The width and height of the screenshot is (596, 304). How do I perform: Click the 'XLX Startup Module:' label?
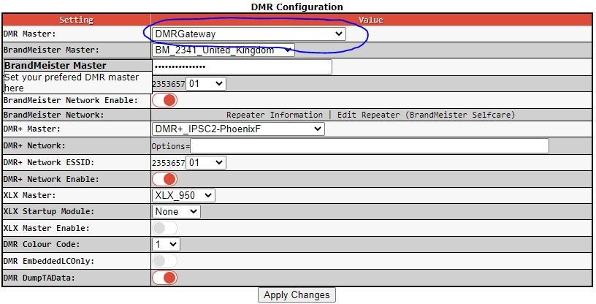tap(49, 211)
